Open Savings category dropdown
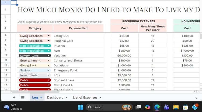 [48, 70]
